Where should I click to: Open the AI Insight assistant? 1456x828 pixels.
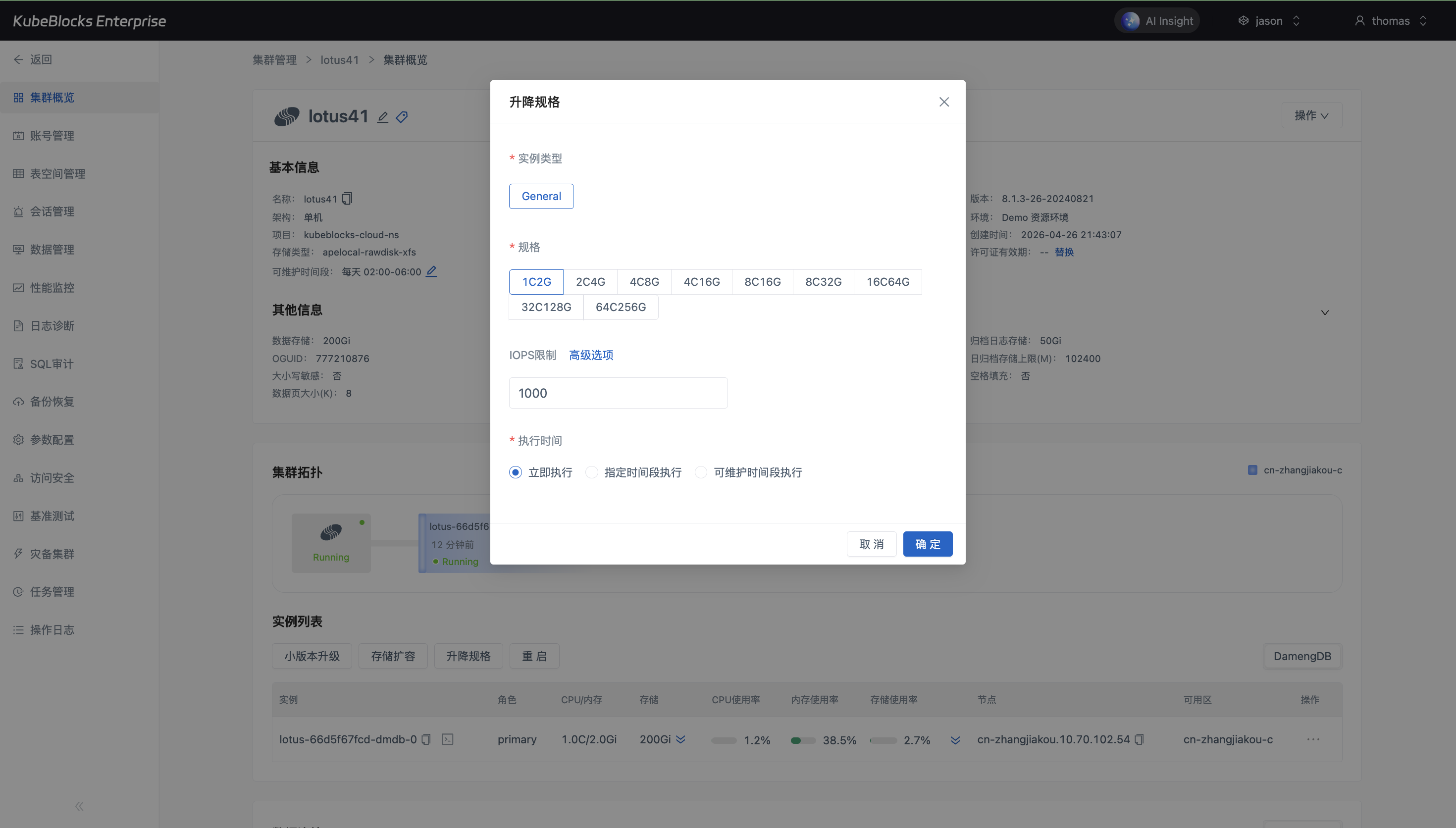coord(1157,21)
